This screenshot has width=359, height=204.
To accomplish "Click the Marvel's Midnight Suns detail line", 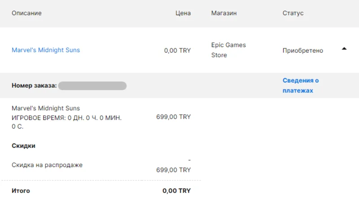I will [46, 108].
